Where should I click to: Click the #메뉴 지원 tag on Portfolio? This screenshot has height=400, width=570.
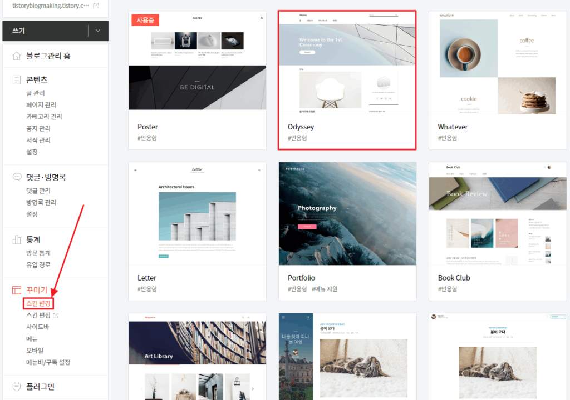(x=325, y=289)
